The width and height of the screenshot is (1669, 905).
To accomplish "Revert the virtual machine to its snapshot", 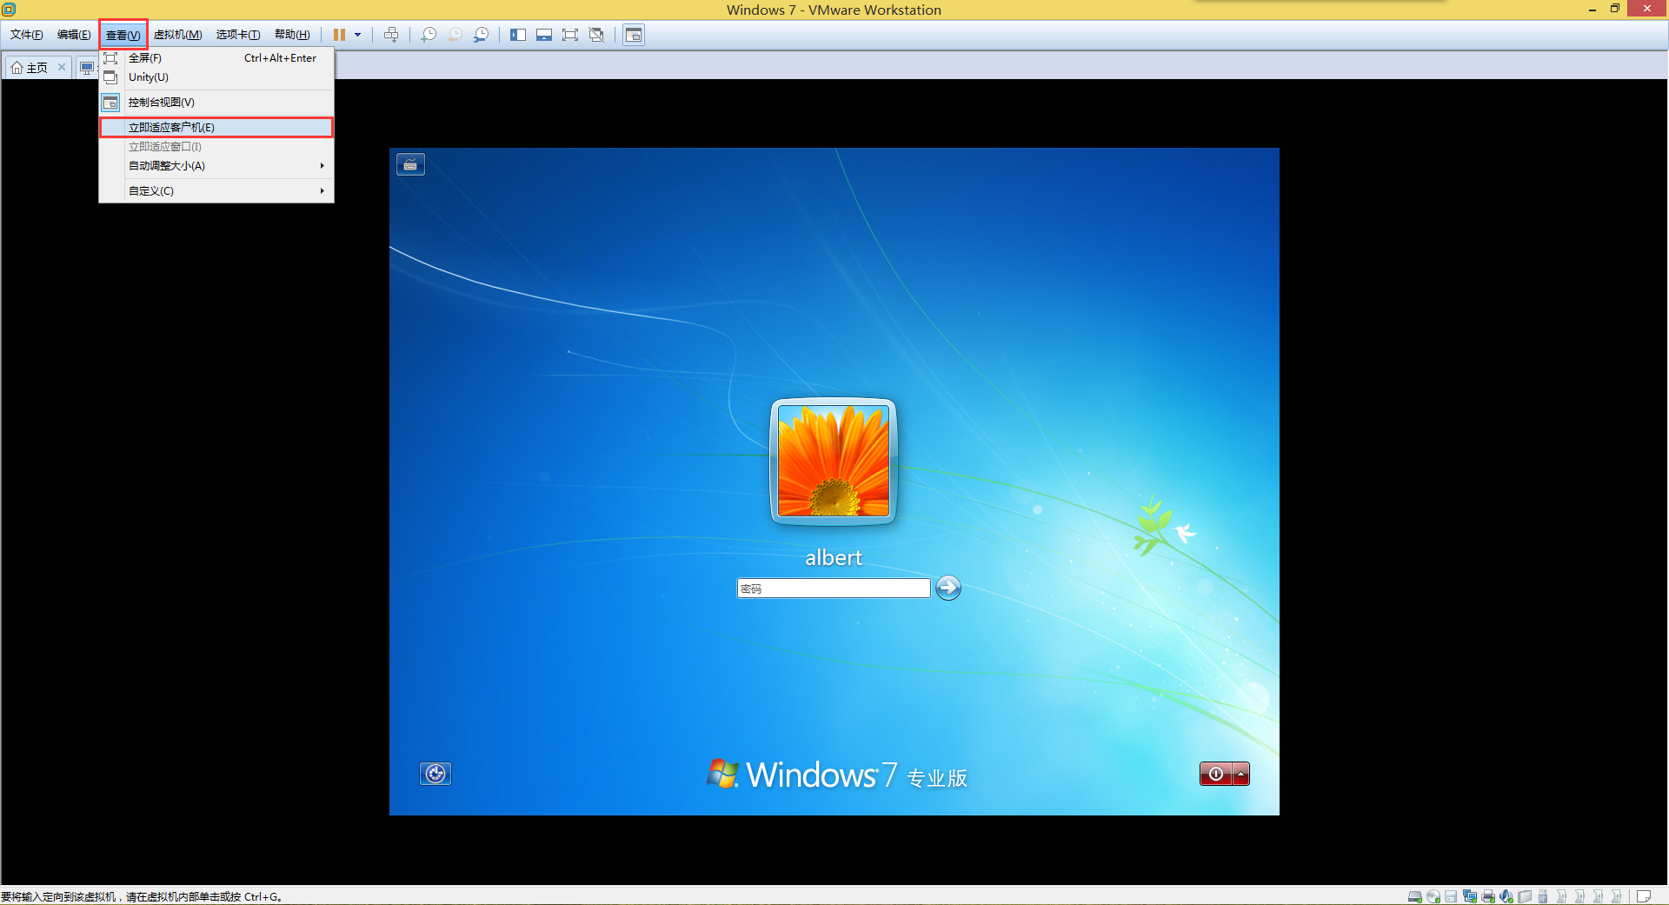I will pos(455,35).
